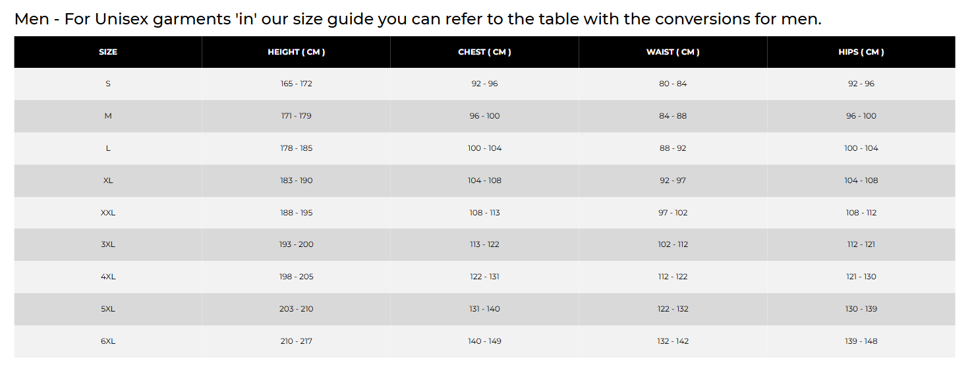
Task: Select the S size row label
Action: [x=108, y=84]
